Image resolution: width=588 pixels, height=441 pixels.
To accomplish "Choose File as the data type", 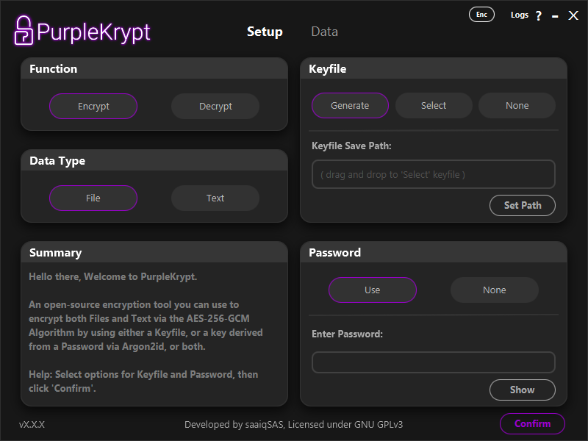I will 93,198.
